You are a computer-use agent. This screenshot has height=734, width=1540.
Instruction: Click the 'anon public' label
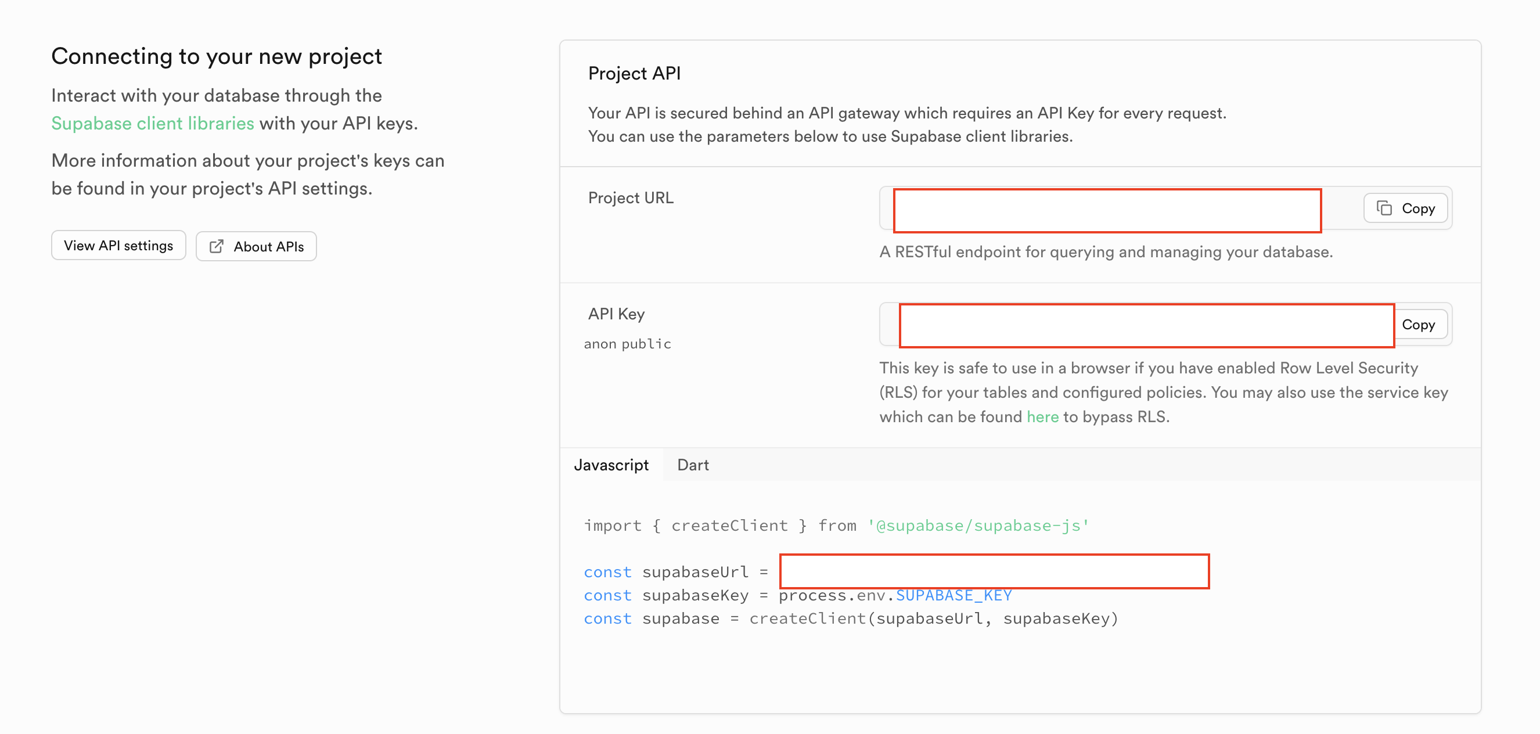coord(628,344)
